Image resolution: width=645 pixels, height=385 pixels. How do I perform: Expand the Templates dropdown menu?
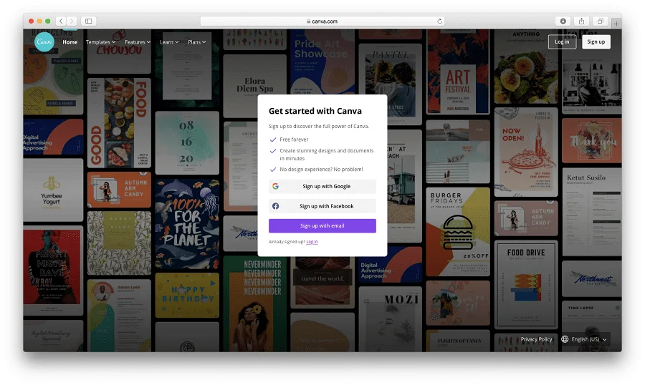100,42
